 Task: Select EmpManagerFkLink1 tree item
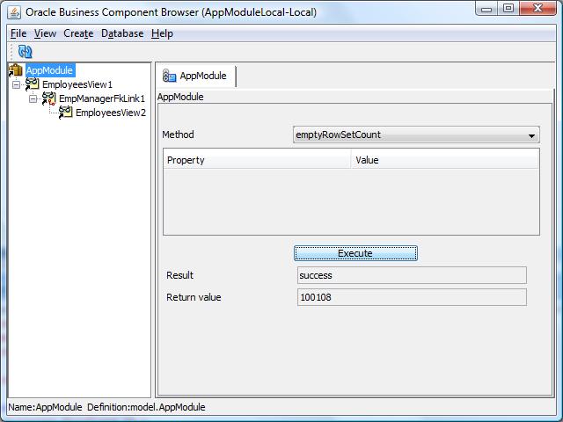tap(102, 98)
